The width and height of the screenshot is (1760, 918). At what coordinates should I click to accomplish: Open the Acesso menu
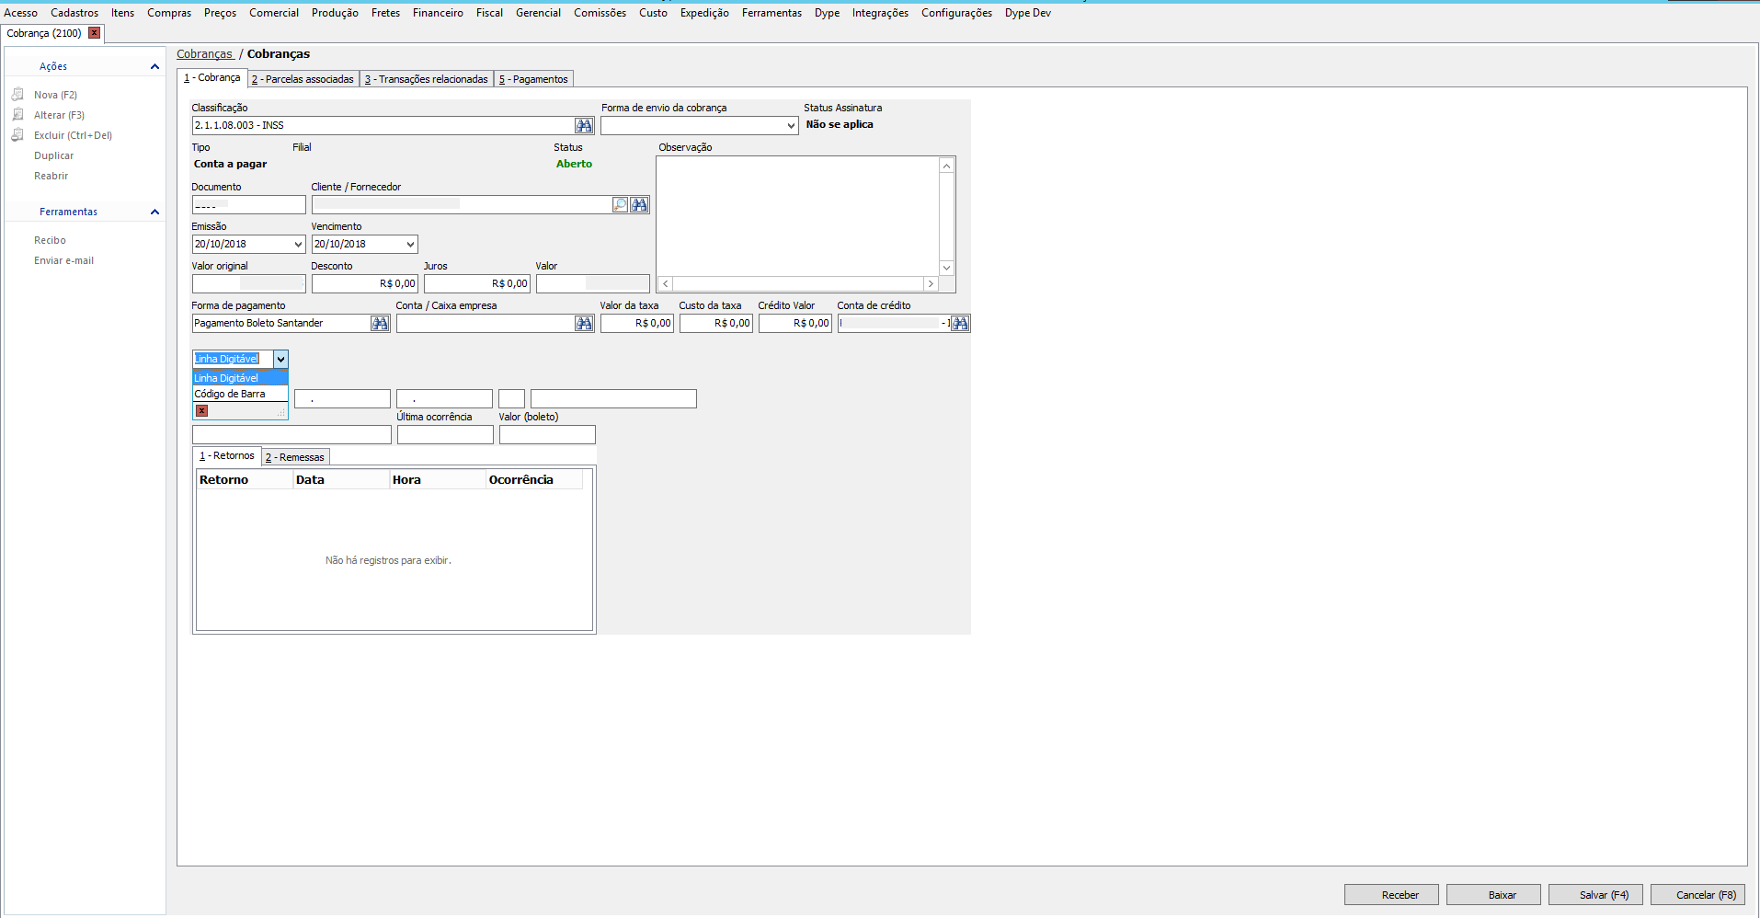coord(21,13)
